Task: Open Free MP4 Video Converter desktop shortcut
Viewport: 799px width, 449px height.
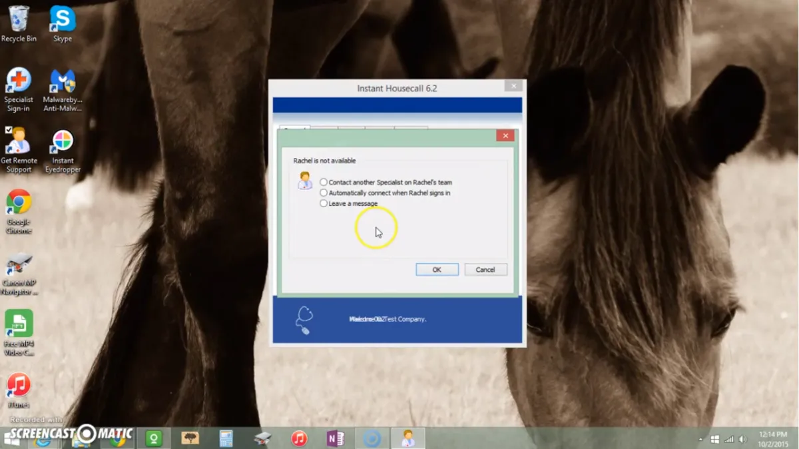Action: pyautogui.click(x=19, y=333)
